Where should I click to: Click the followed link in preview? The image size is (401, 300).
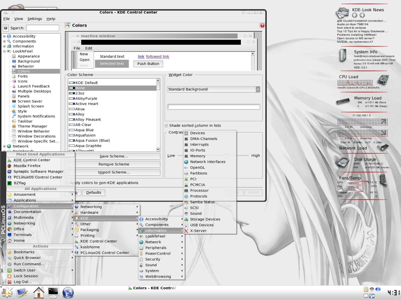(157, 57)
